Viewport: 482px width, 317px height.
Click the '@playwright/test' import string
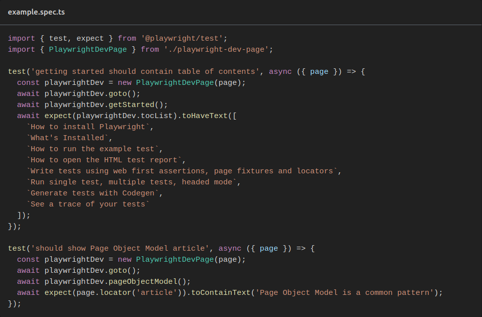tap(181, 38)
